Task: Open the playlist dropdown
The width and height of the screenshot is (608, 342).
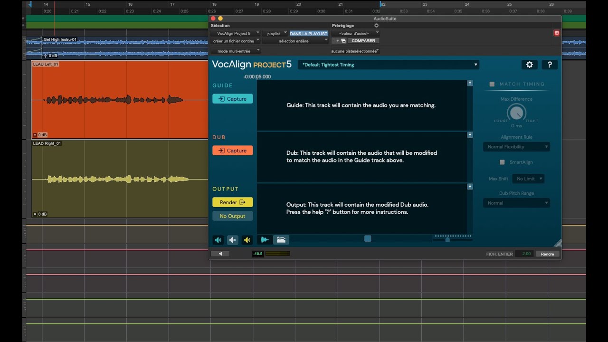Action: [275, 34]
